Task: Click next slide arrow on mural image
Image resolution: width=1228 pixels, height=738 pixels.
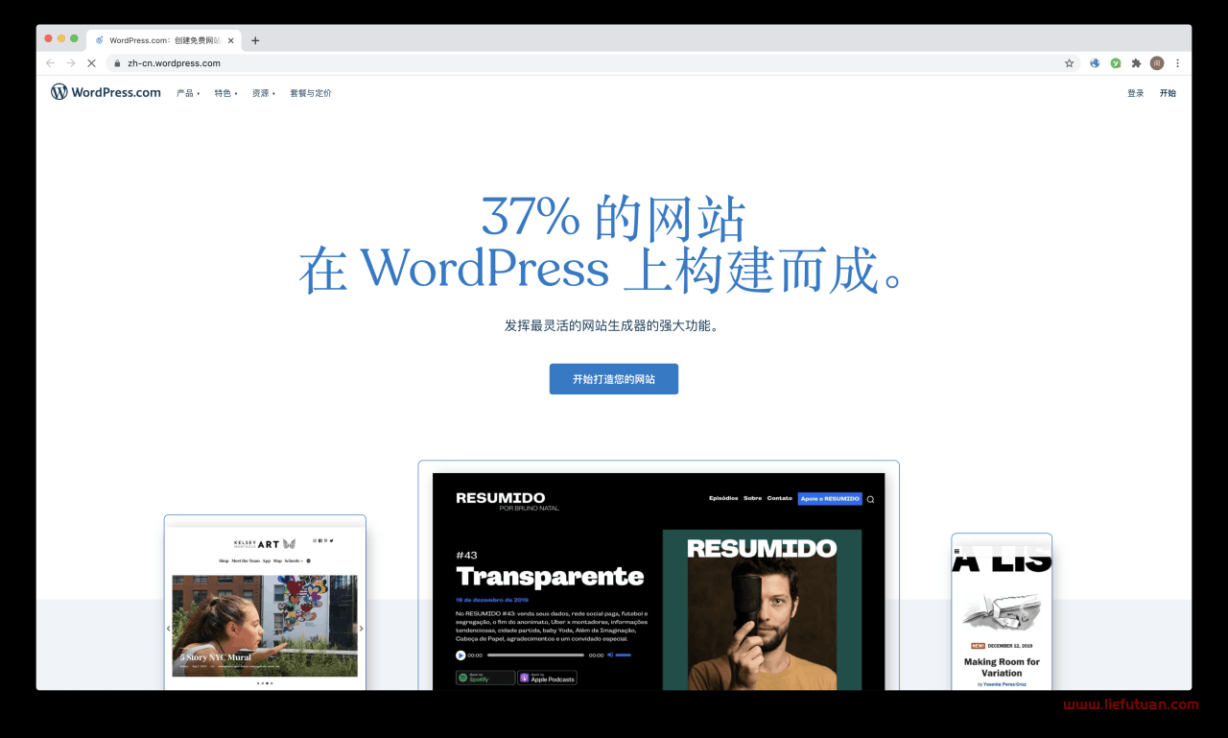Action: (361, 629)
